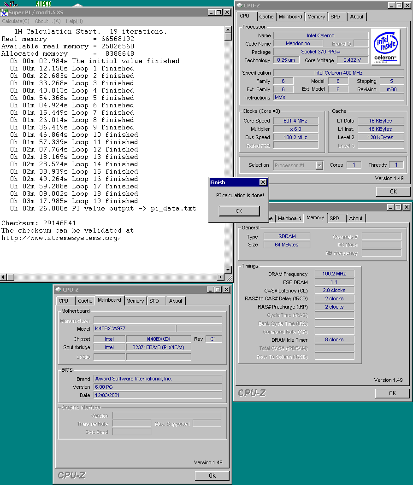The height and width of the screenshot is (485, 413).
Task: Click the BIOS Date field 12/03/2001
Action: pos(158,395)
